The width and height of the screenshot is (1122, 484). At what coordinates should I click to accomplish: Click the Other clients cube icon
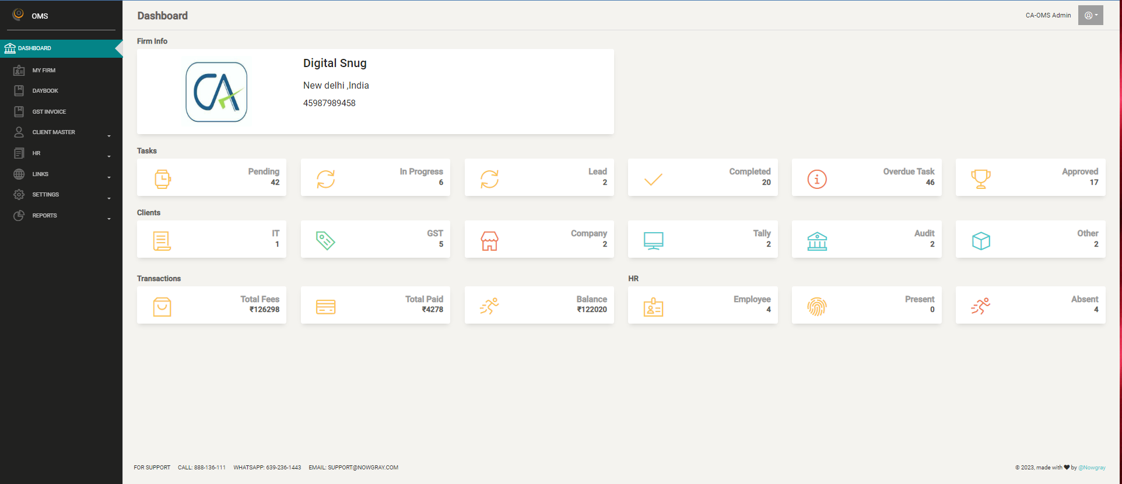(x=981, y=241)
